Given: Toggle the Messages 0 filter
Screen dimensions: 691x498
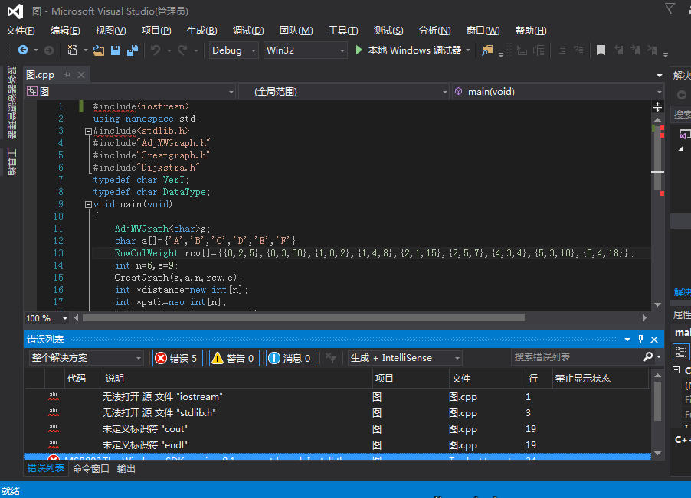Looking at the screenshot, I should pyautogui.click(x=290, y=358).
